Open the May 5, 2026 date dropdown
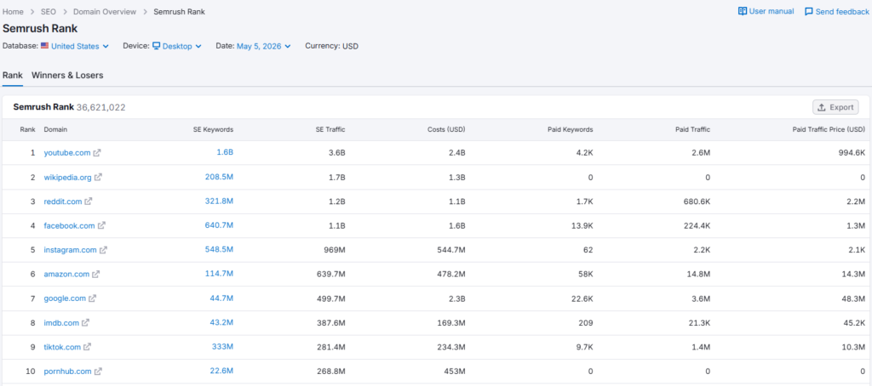872x386 pixels. [x=264, y=46]
